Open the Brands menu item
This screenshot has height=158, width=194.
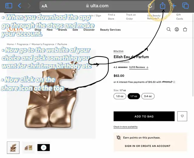(x=63, y=30)
